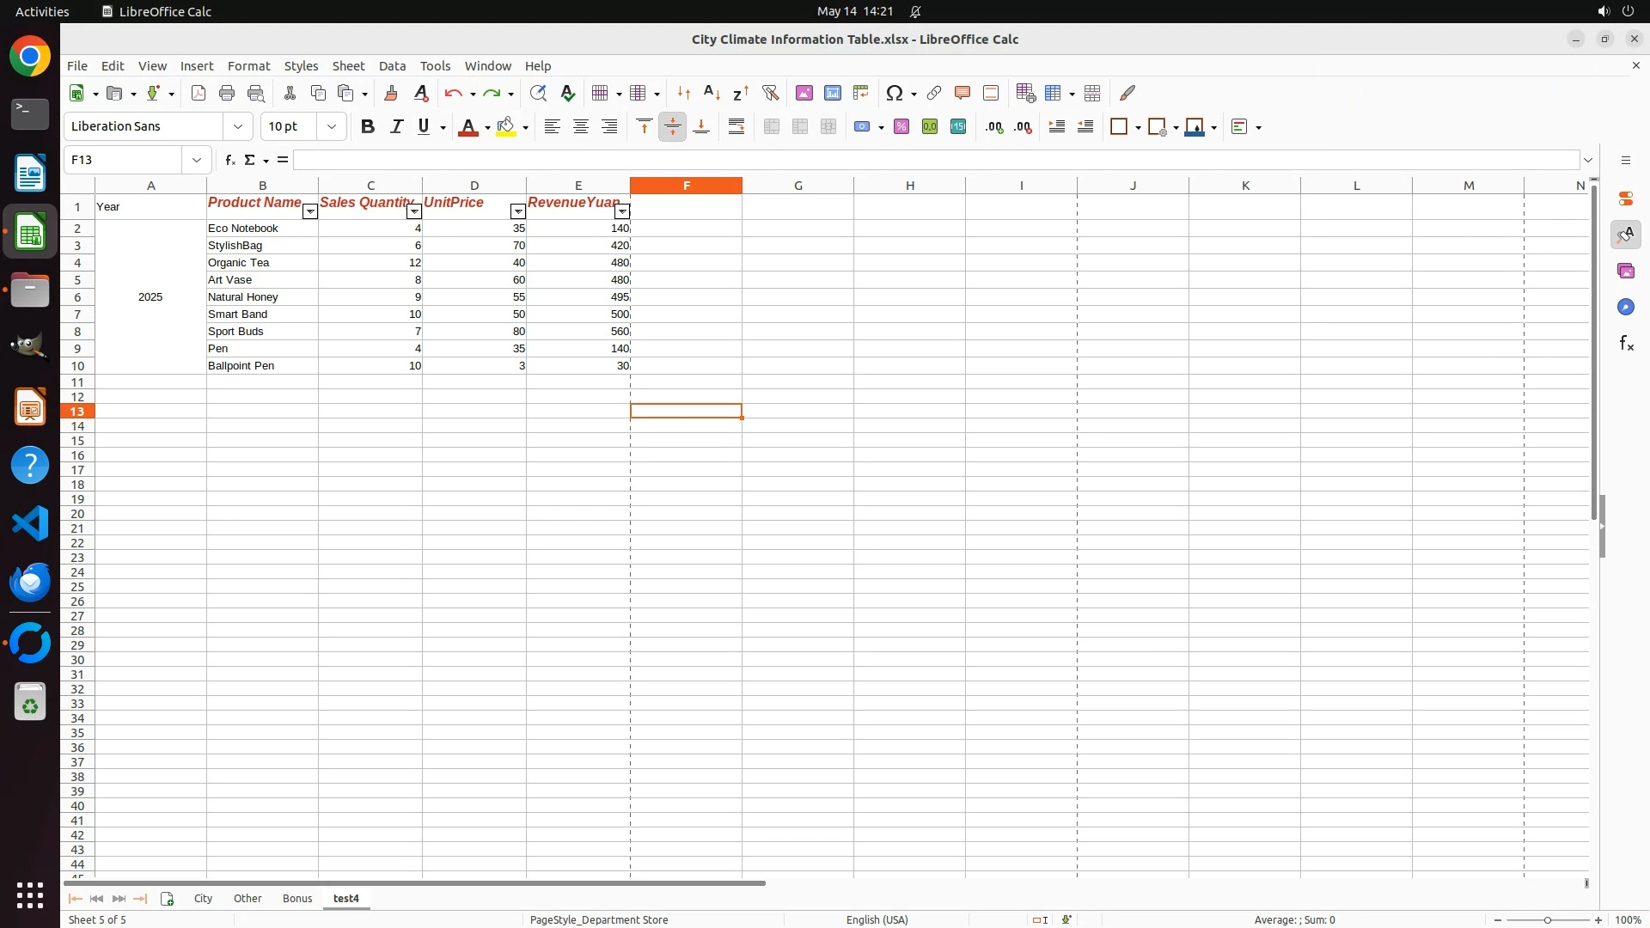Click the Clone Formatting paintbrush icon
Screen dimensions: 1650x928
(391, 93)
